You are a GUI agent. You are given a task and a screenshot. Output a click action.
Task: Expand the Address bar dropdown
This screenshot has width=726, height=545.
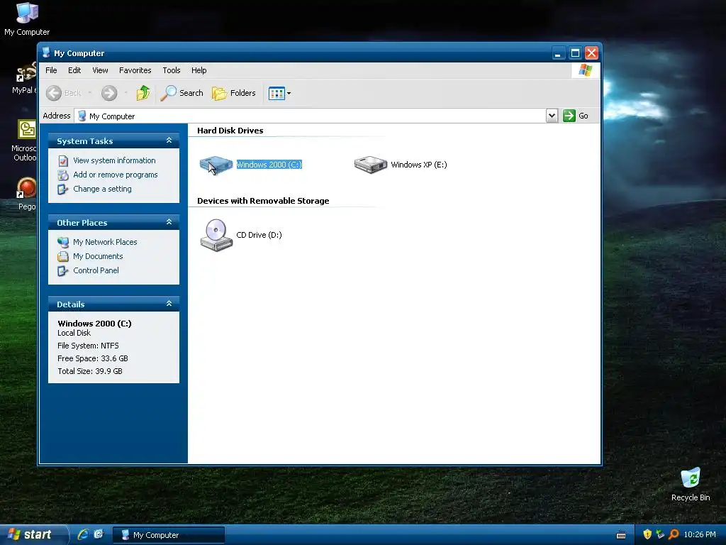tap(552, 116)
